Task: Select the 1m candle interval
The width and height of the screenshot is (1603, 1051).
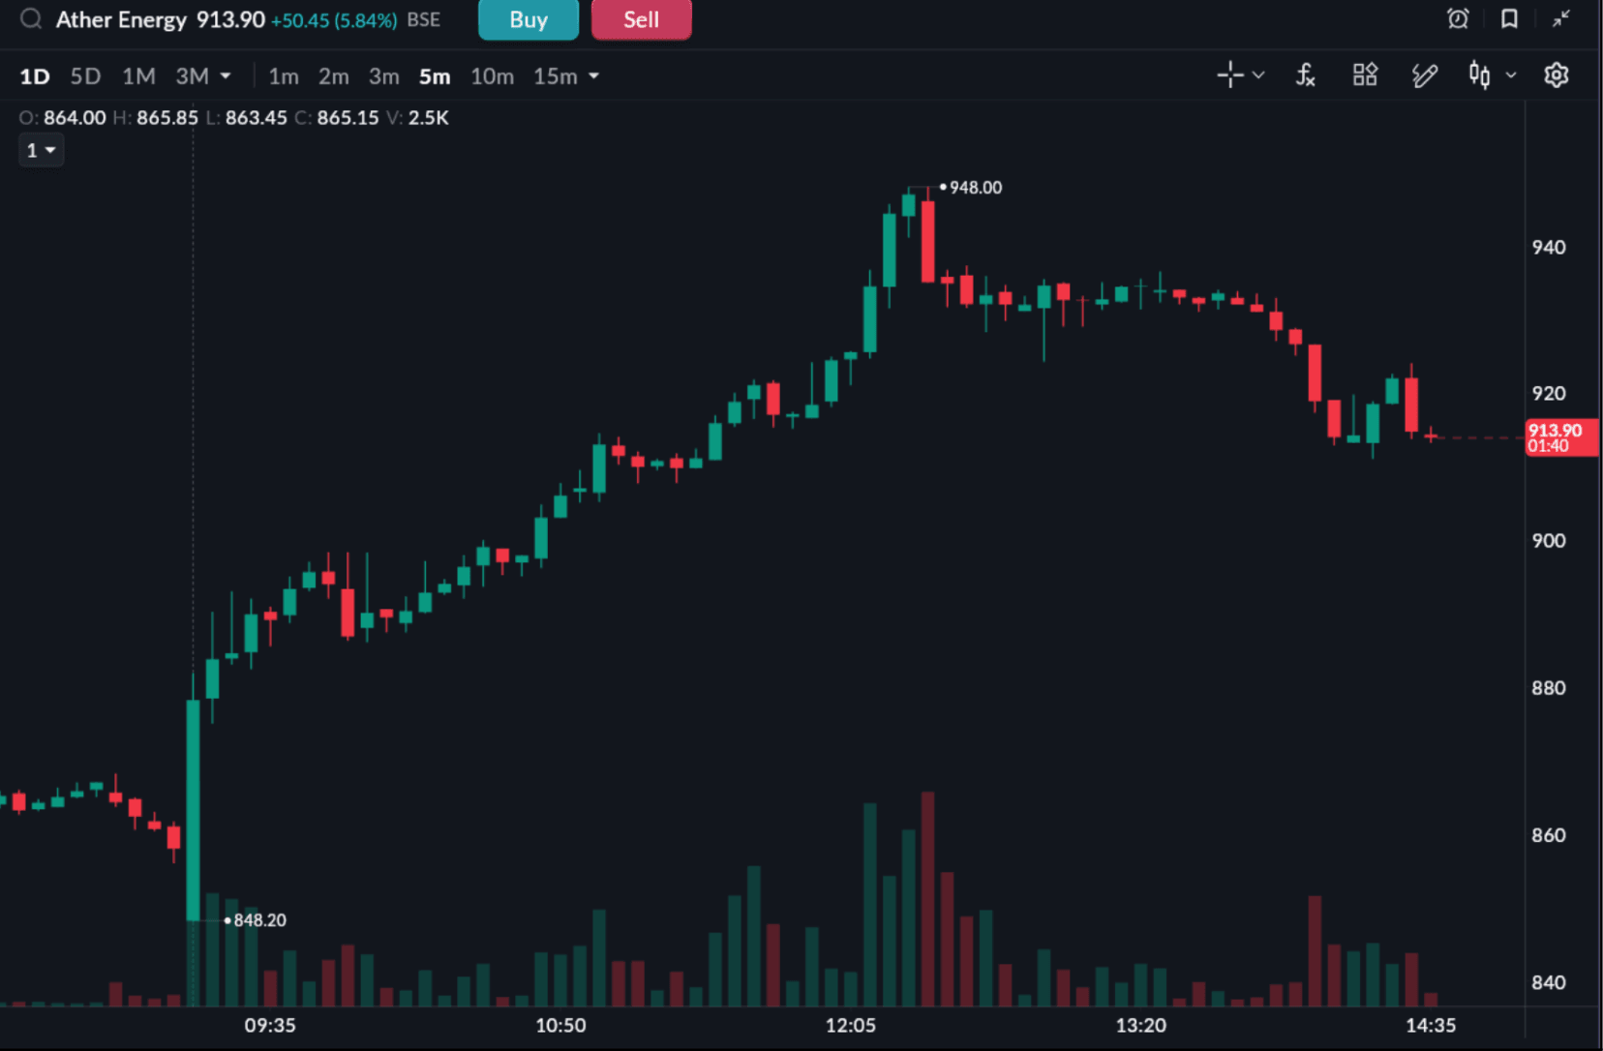Action: 283,76
